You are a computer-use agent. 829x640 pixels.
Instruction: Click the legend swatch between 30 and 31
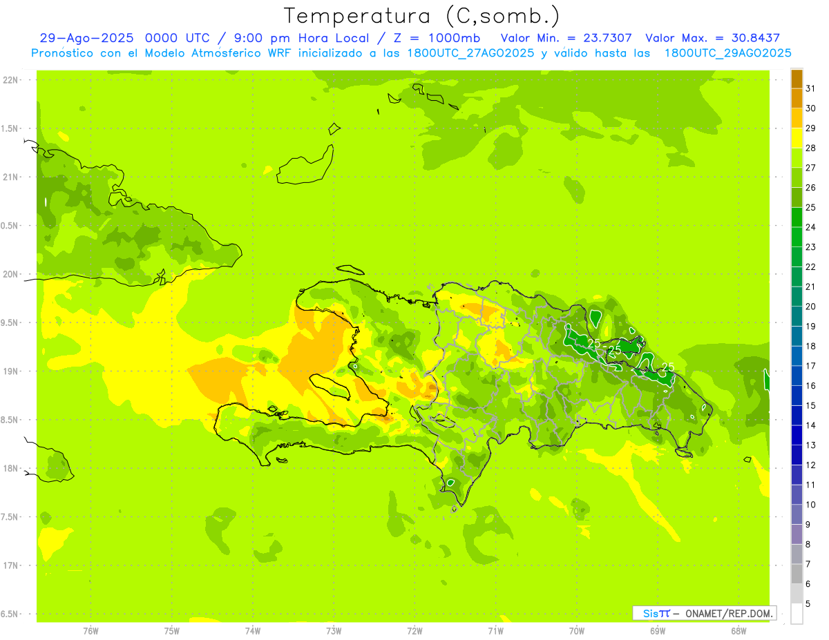click(x=797, y=99)
